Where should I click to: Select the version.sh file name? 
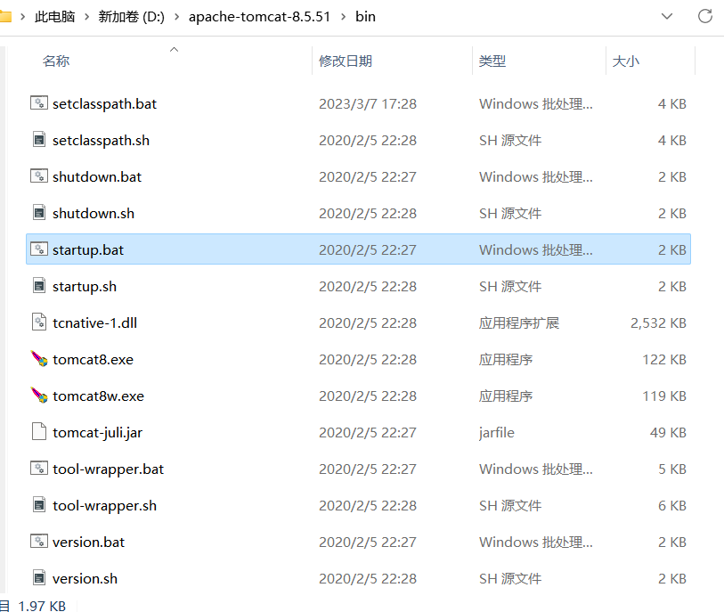tap(85, 578)
